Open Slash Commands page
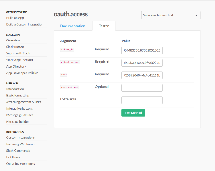This screenshot has height=171, width=215. click(x=18, y=151)
